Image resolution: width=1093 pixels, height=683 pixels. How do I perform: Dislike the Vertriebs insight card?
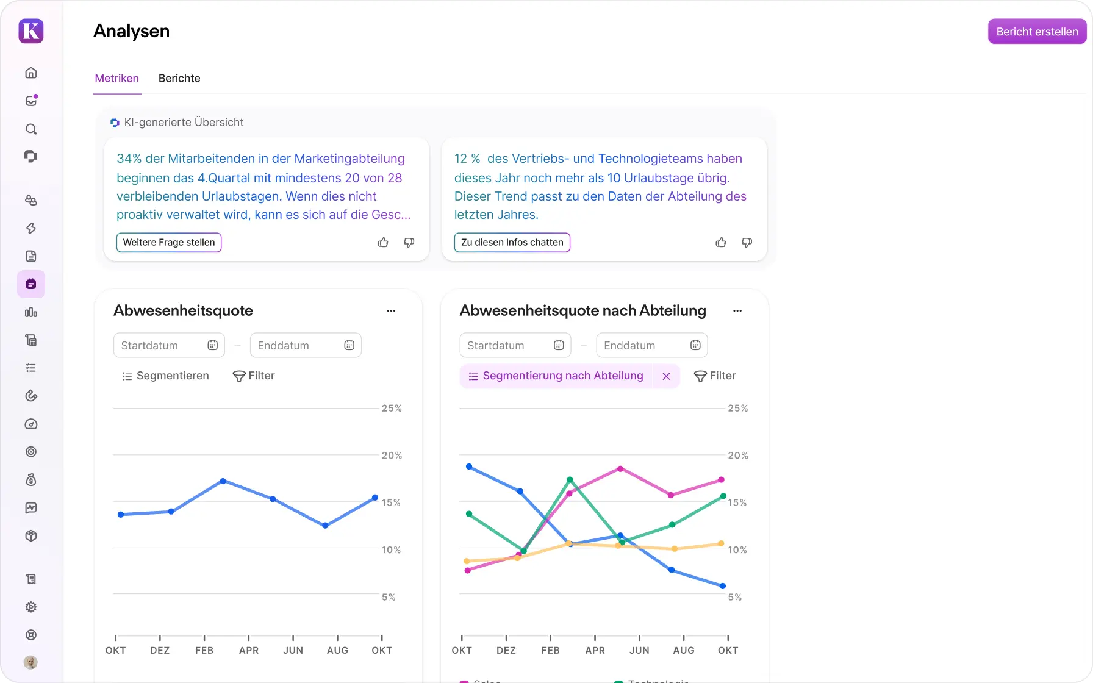747,243
